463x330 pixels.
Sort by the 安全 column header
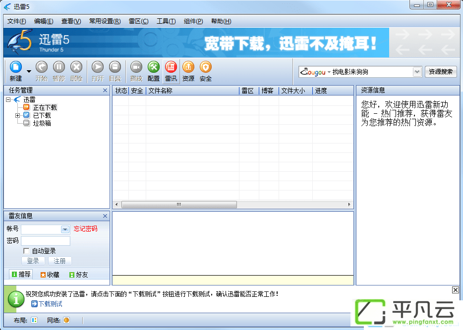pyautogui.click(x=137, y=91)
